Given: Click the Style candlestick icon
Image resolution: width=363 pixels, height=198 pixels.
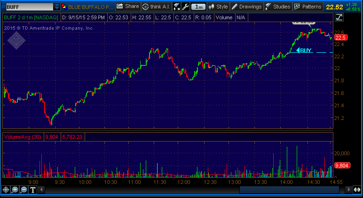Looking at the screenshot, I should 211,7.
